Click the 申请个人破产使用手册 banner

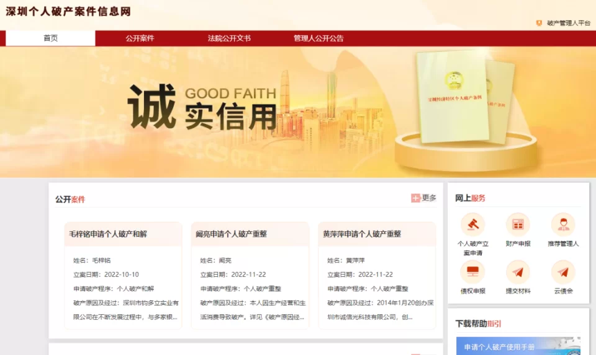[x=518, y=346]
